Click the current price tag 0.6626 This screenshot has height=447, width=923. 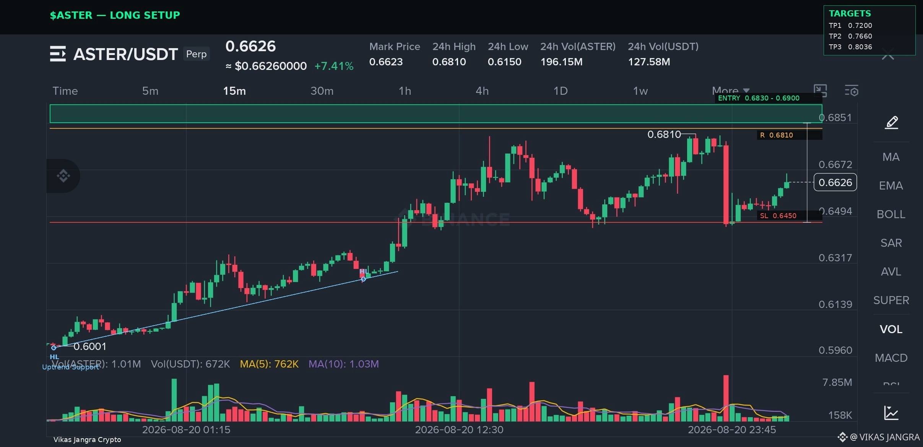click(835, 182)
